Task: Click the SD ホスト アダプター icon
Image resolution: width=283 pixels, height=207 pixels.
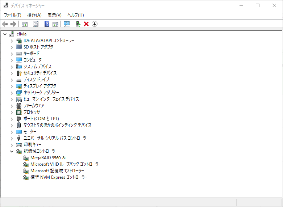Action: [19, 47]
